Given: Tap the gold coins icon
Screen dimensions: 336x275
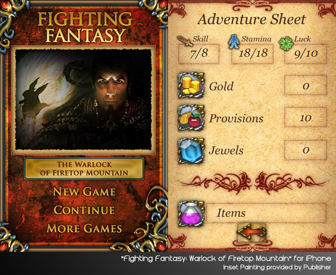Looking at the screenshot, I should click(x=191, y=85).
